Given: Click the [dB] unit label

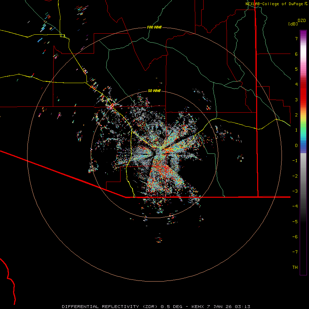Looking at the screenshot, I should (x=293, y=24).
